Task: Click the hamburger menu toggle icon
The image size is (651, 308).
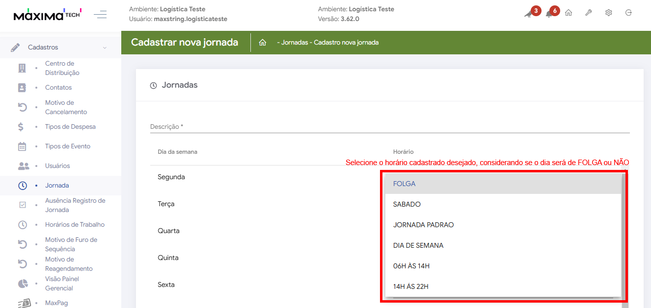Action: (100, 15)
